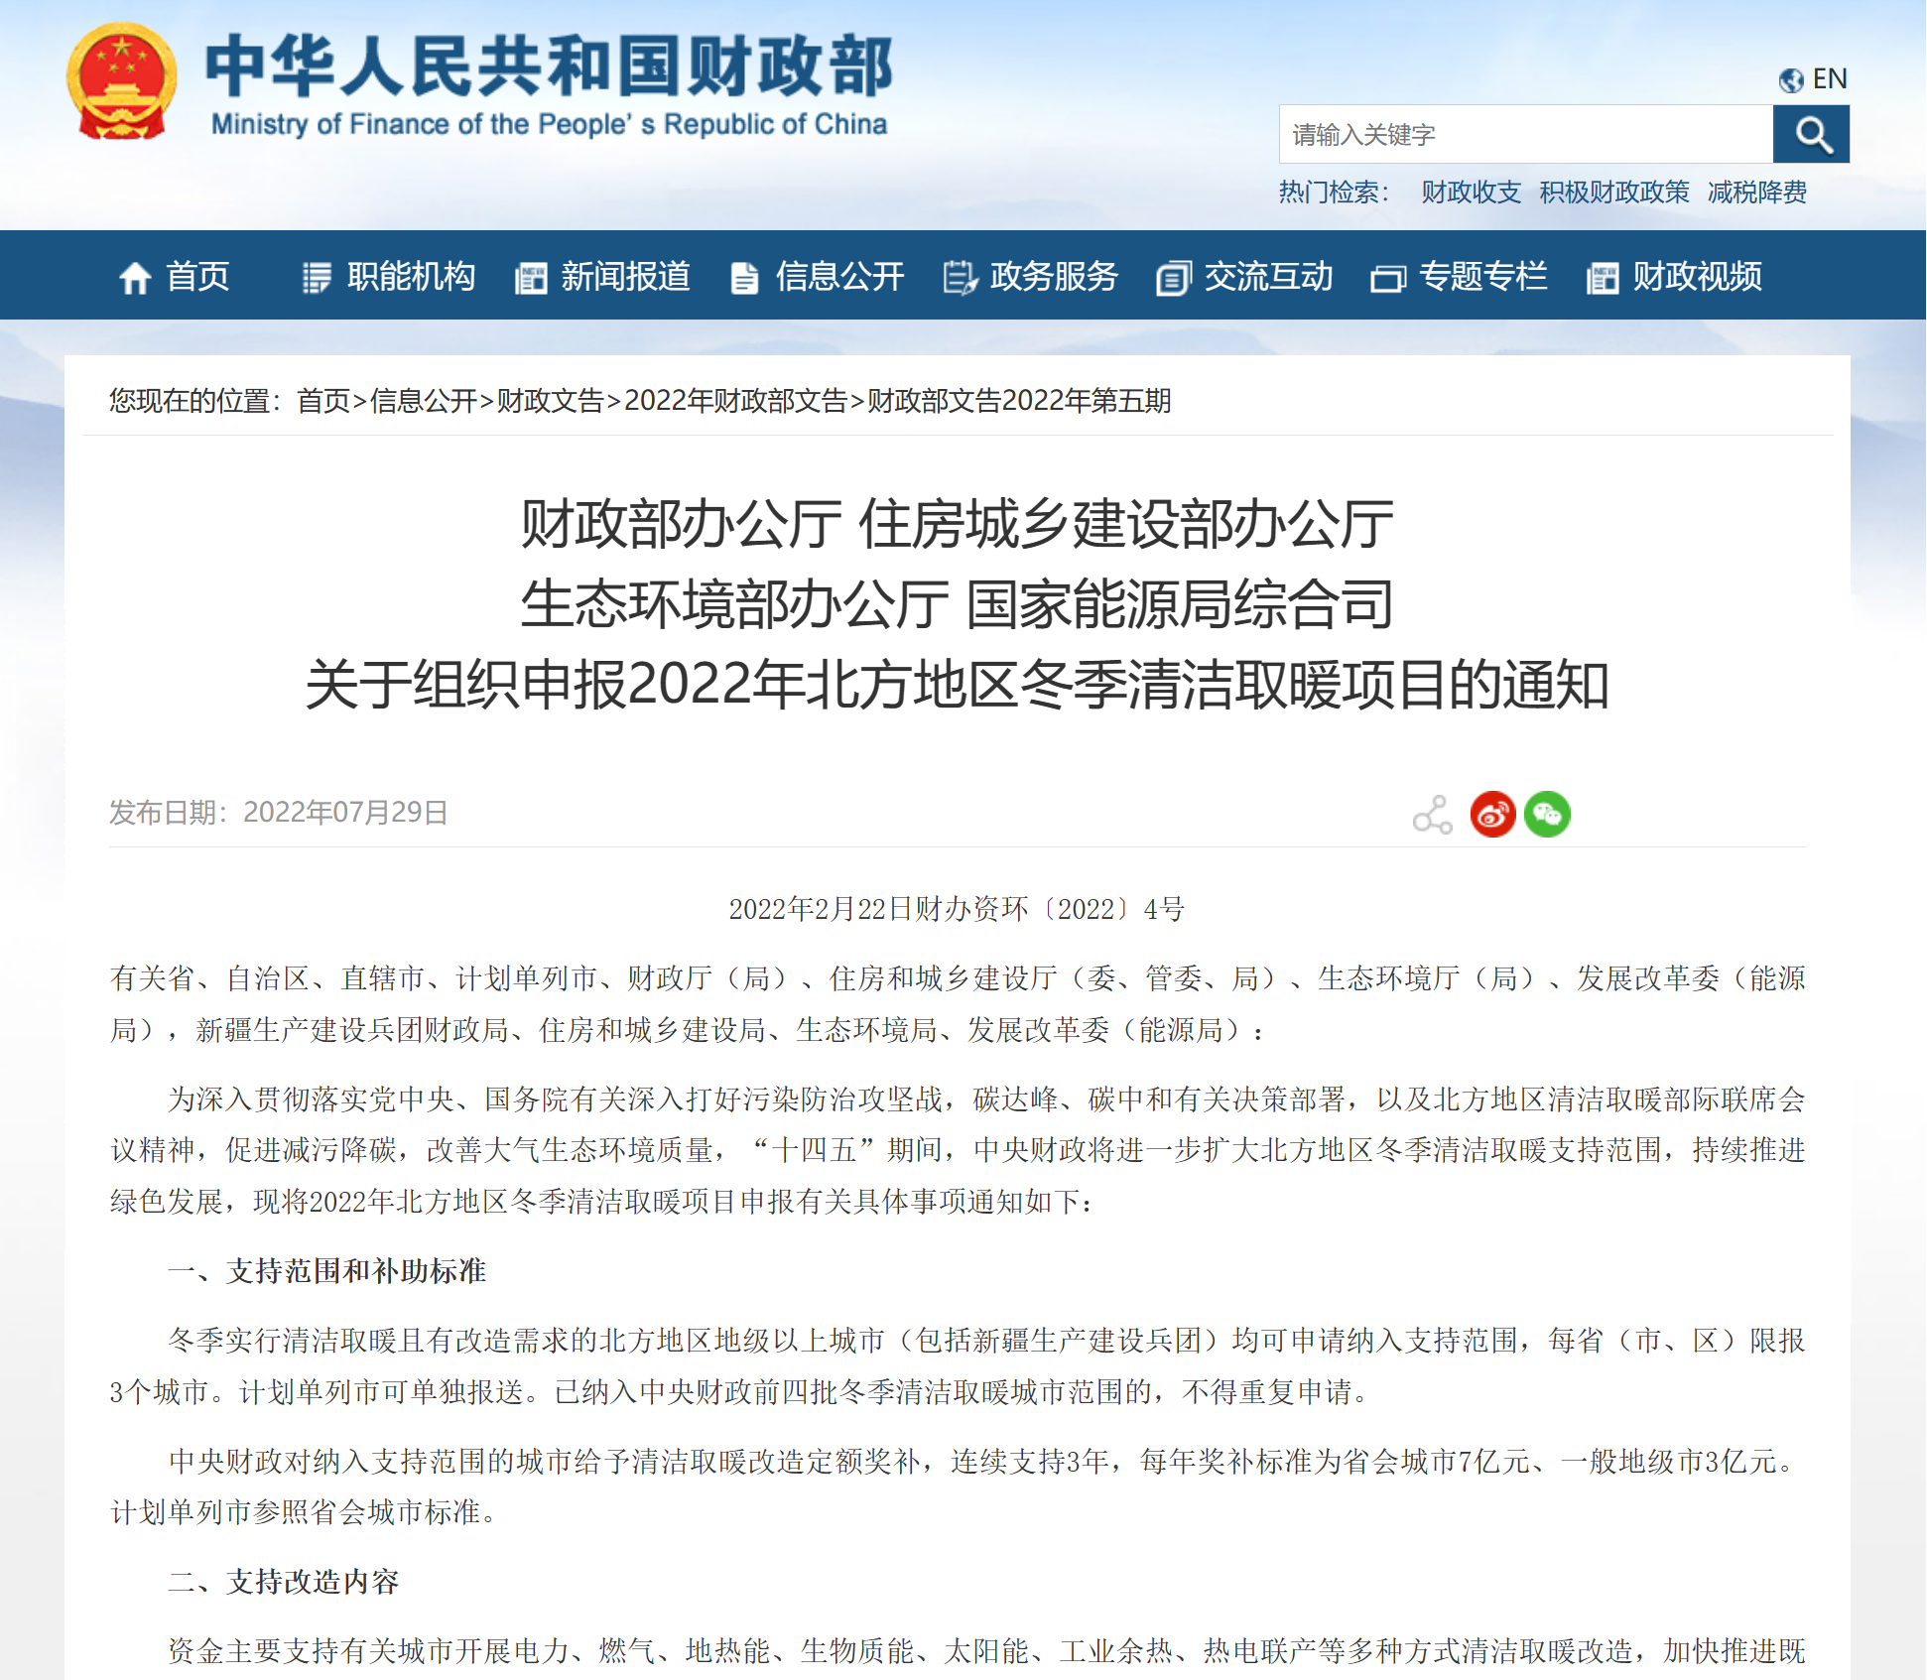Open the 首页 navigation menu item
Image resolution: width=1927 pixels, height=1680 pixels.
coord(197,276)
